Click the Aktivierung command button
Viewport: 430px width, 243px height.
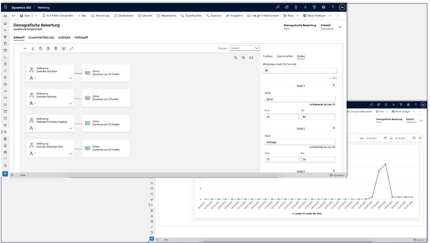(x=101, y=15)
